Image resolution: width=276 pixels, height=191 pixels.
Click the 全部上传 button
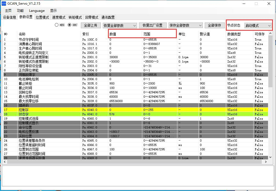click(90, 25)
